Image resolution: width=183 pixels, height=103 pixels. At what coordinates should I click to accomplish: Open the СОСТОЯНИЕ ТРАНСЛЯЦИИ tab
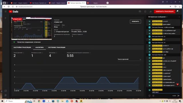(57, 47)
